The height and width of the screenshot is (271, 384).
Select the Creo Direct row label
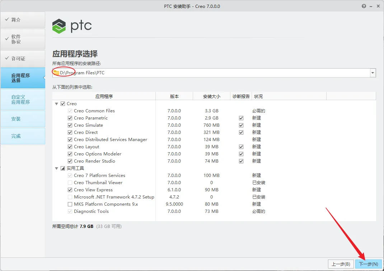(86, 132)
